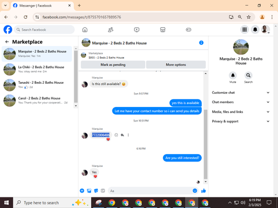
Task: Send a thumbs-up like
Action: click(x=203, y=191)
